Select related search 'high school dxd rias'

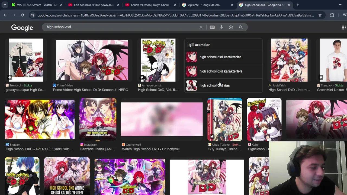click(223, 85)
